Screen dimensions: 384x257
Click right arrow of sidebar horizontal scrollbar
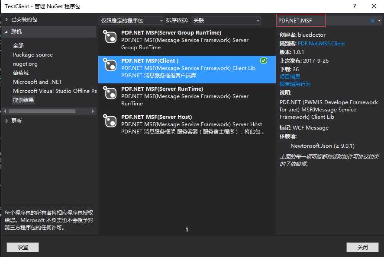click(93, 111)
